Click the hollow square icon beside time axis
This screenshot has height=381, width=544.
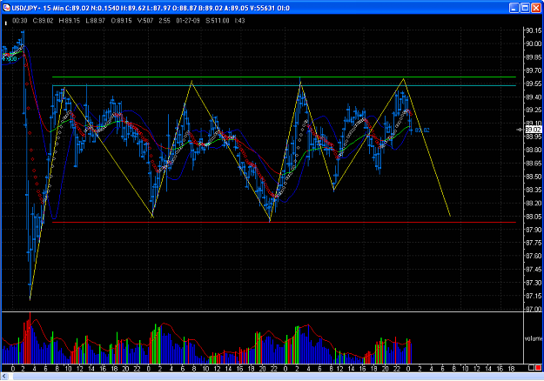coord(531,368)
